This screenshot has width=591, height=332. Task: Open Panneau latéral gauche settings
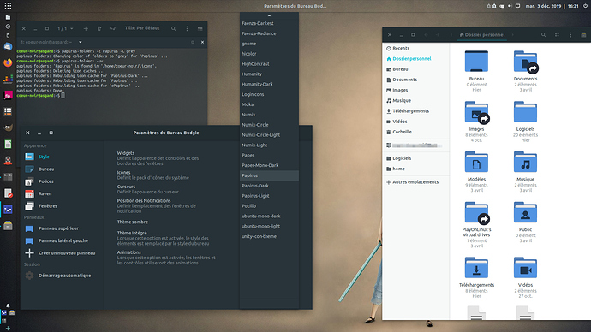tap(63, 241)
